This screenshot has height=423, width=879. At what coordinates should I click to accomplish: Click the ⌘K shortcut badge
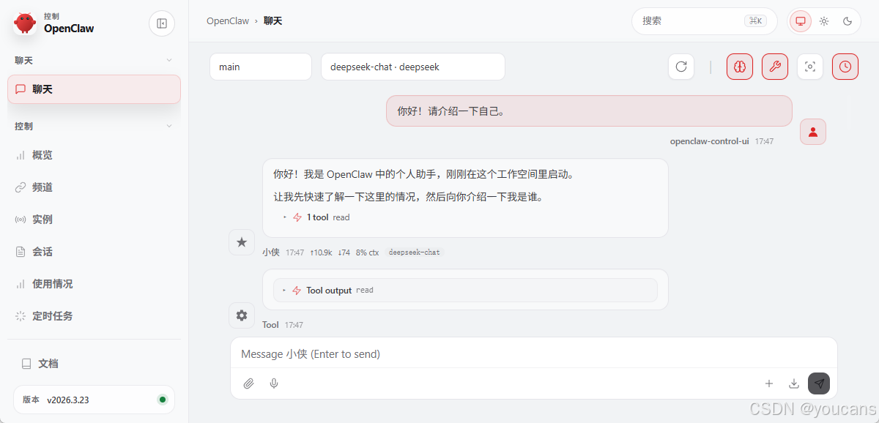tap(755, 21)
